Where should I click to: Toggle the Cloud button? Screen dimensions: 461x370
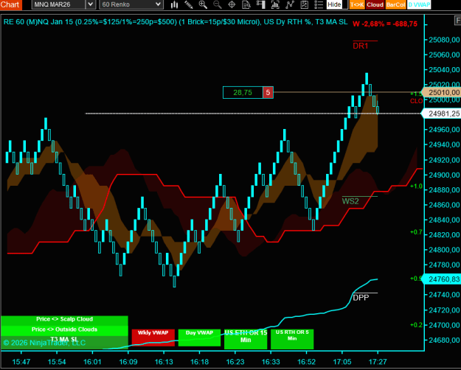(x=375, y=4)
